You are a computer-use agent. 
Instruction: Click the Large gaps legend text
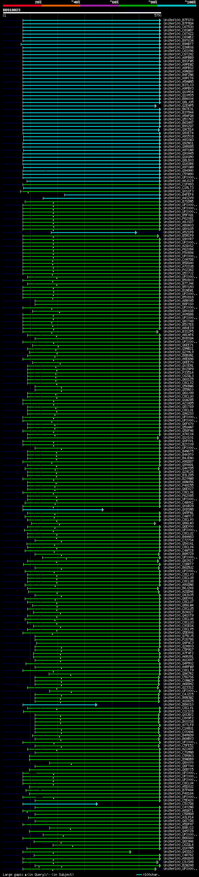[39, 874]
